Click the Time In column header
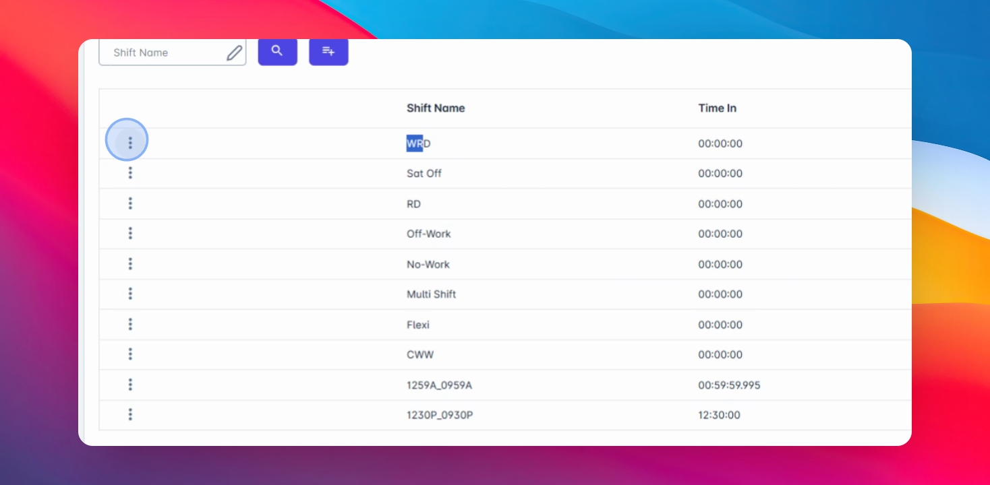 [x=718, y=108]
